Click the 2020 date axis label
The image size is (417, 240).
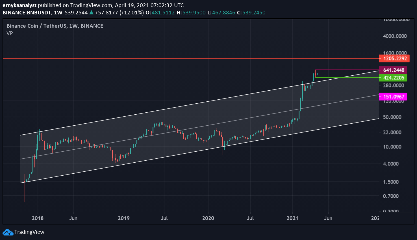[208, 218]
